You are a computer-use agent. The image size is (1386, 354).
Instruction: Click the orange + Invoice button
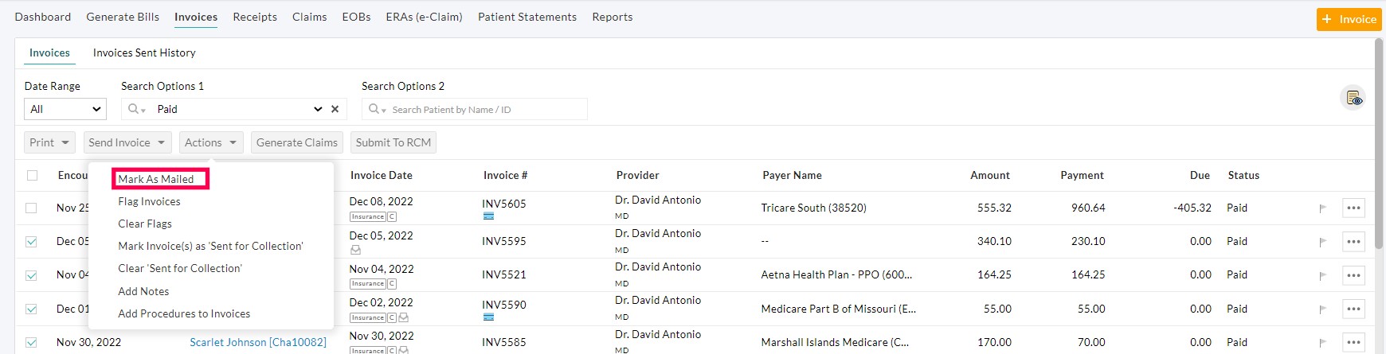[x=1349, y=19]
